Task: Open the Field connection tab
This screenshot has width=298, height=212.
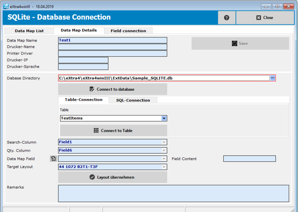Action: [x=128, y=31]
